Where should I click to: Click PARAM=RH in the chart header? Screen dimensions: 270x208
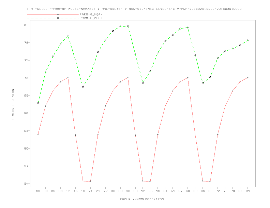click(58, 9)
